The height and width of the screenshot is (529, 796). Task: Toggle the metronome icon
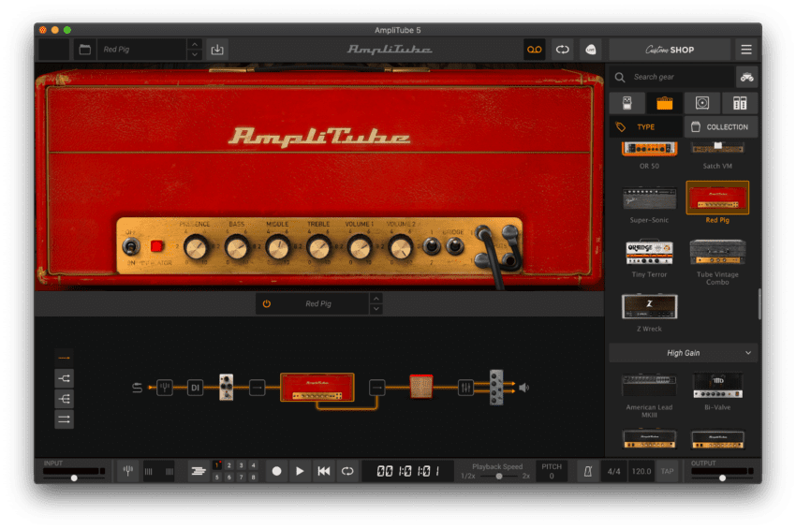click(588, 471)
